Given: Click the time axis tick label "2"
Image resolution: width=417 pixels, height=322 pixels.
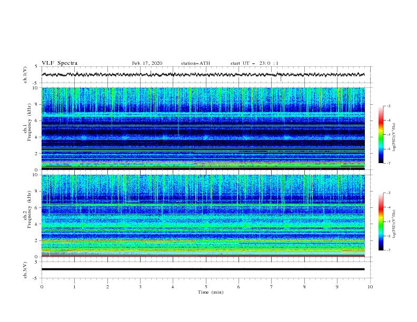Looking at the screenshot, I should (x=107, y=287).
